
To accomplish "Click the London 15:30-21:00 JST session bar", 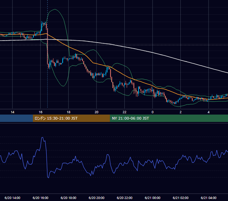I will click(71, 118).
